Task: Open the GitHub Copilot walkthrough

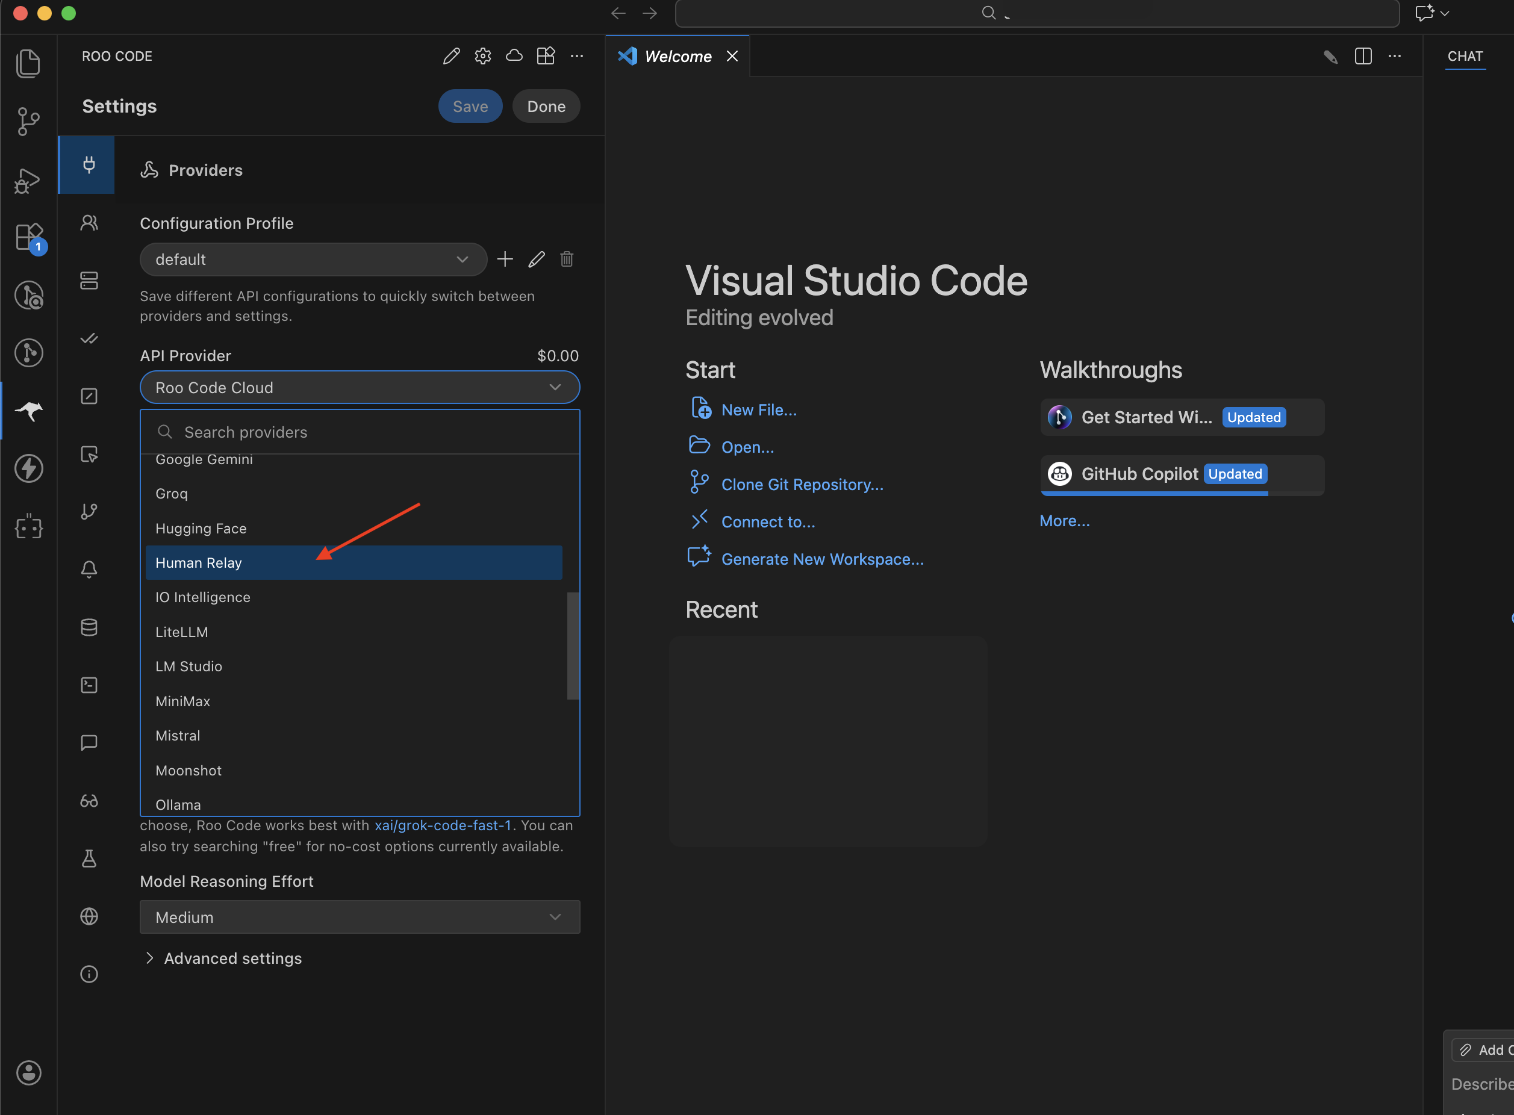Action: coord(1182,474)
